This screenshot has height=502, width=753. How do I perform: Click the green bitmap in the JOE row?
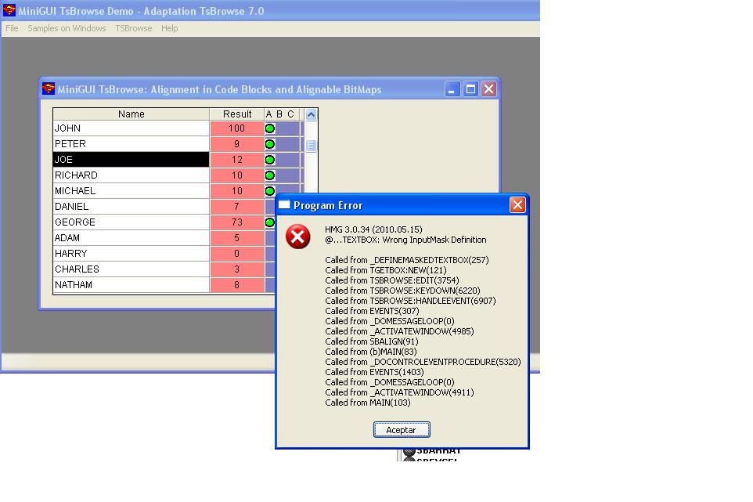[x=270, y=160]
